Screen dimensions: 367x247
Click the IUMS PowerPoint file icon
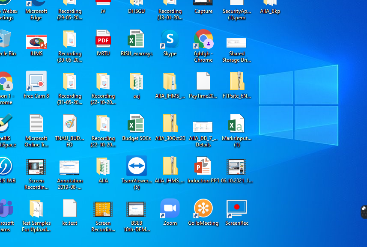36,42
